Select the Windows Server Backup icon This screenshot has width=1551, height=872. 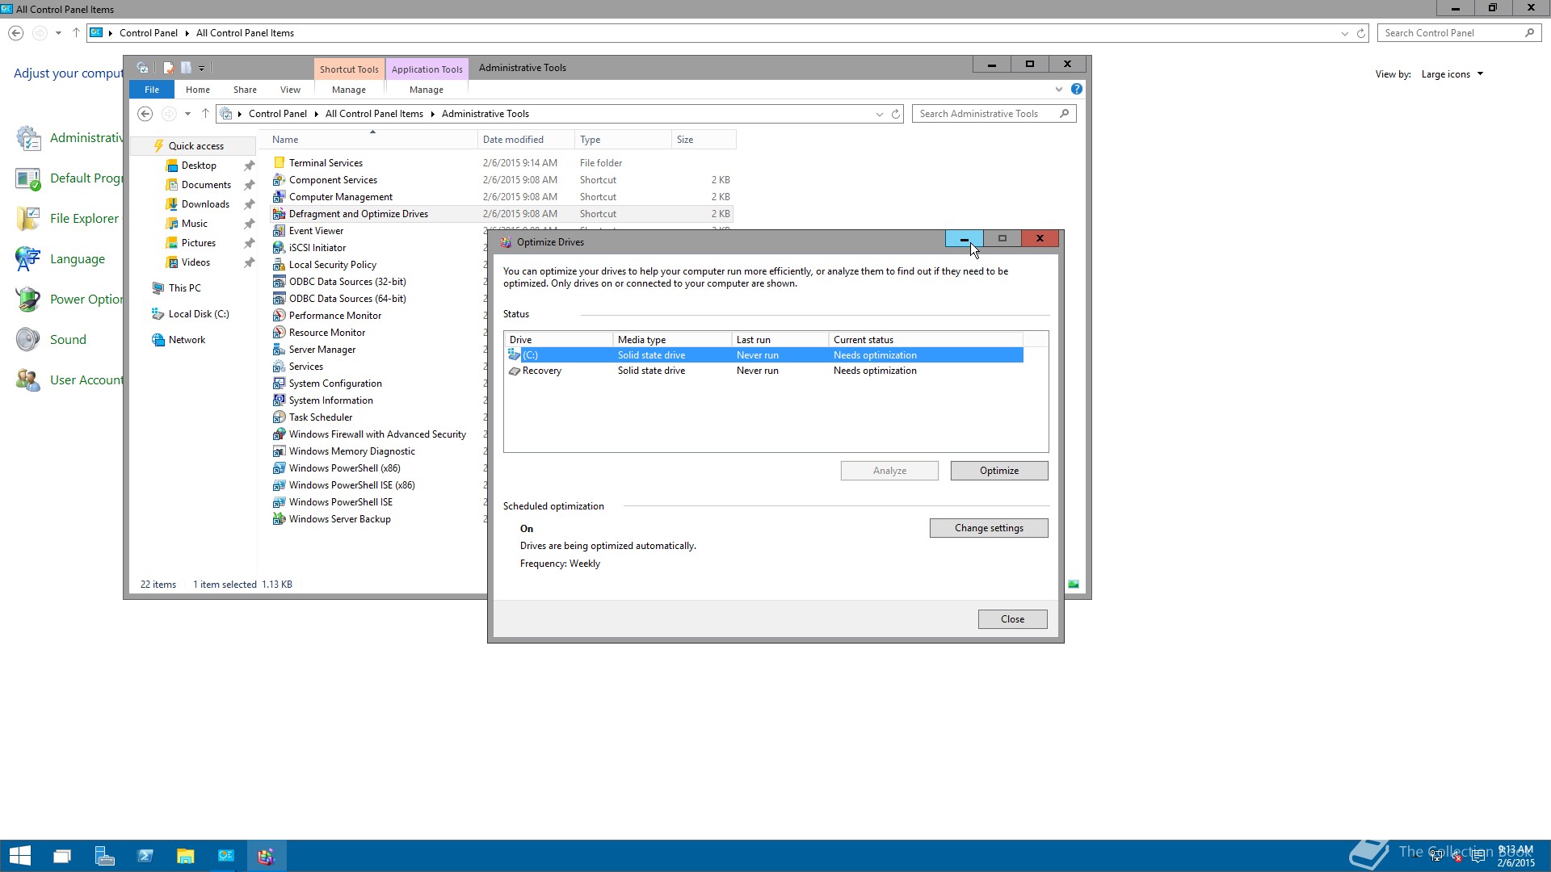[x=279, y=518]
